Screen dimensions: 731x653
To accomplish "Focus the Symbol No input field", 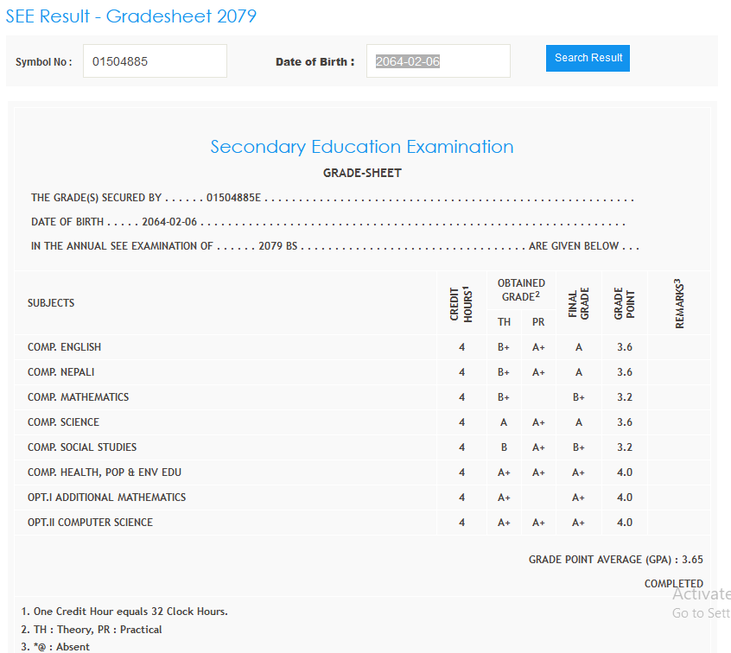I will pos(155,61).
